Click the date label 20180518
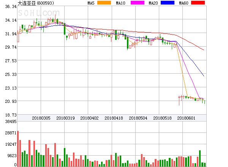Image resolution: width=228 pixels, height=167 pixels. pos(162,118)
